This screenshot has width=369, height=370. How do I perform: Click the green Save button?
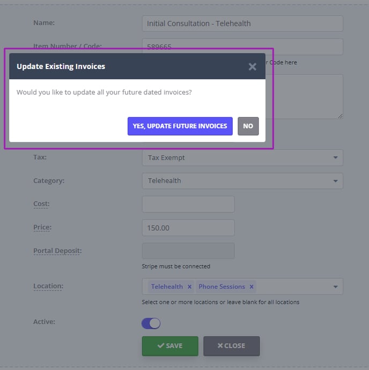pyautogui.click(x=170, y=346)
